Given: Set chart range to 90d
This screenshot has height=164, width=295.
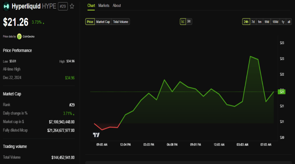Looking at the screenshot, I should (x=267, y=22).
